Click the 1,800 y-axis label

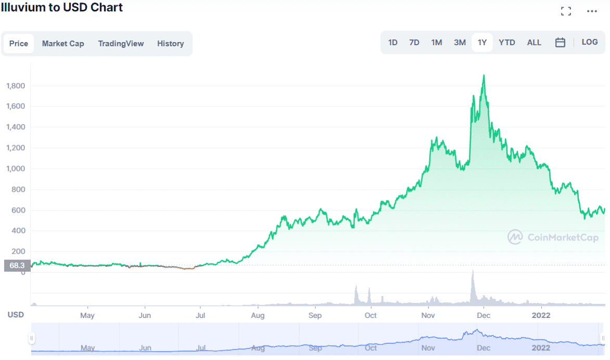point(16,86)
